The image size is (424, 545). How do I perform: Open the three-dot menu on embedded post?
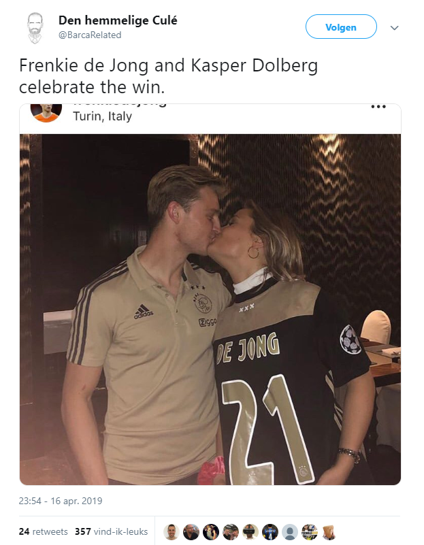click(x=378, y=107)
